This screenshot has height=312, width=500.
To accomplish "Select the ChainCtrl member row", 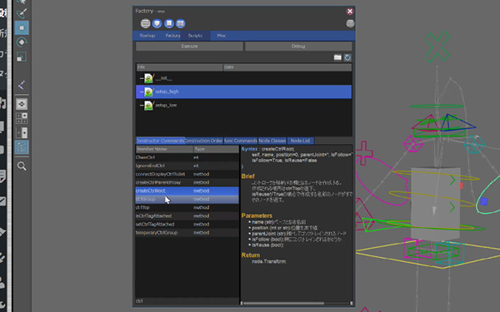I will 187,157.
